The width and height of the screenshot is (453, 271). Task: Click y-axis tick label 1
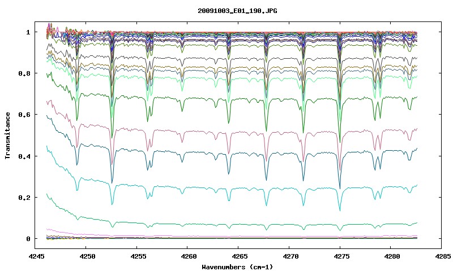click(x=28, y=32)
